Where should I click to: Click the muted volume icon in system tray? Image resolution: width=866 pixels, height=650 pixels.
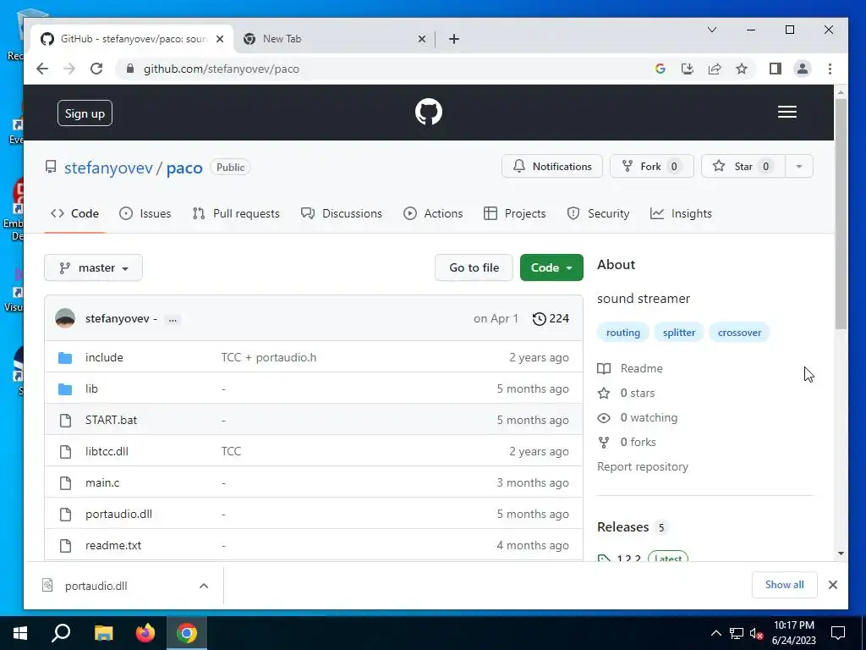click(757, 633)
